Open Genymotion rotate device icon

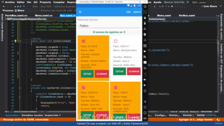click(145, 6)
